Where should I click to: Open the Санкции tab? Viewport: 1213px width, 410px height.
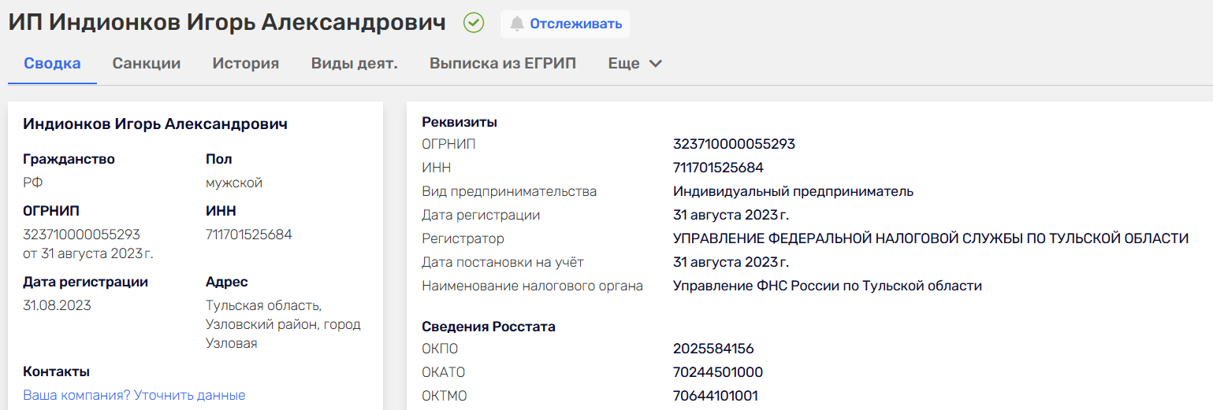tap(147, 64)
